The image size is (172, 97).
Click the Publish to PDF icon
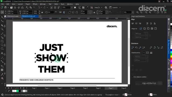(59, 8)
